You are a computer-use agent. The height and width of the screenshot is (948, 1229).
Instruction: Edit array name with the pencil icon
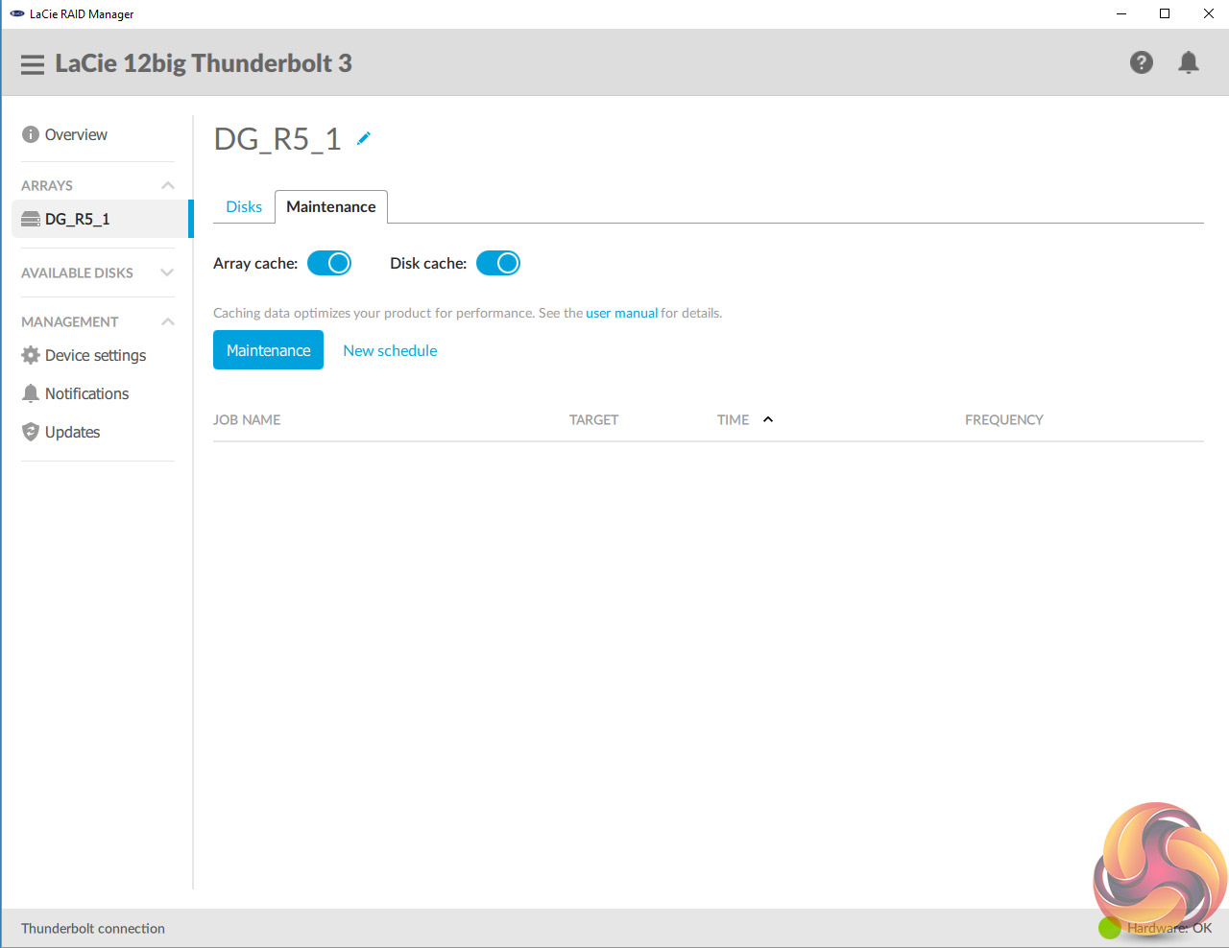364,138
